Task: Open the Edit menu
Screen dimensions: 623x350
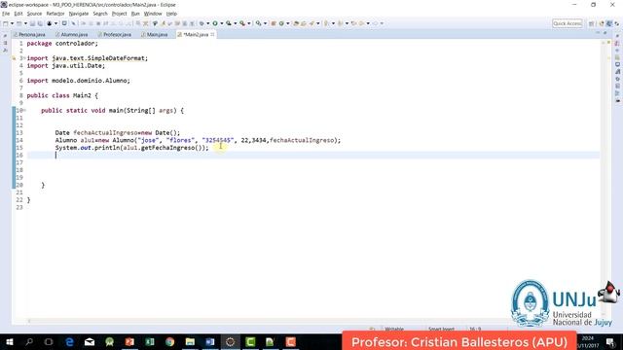Action: [x=18, y=14]
